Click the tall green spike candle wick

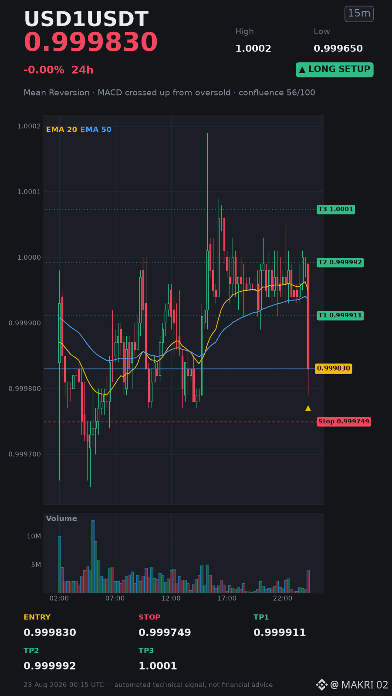pos(207,191)
